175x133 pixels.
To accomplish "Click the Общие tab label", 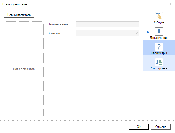I will (159, 22).
